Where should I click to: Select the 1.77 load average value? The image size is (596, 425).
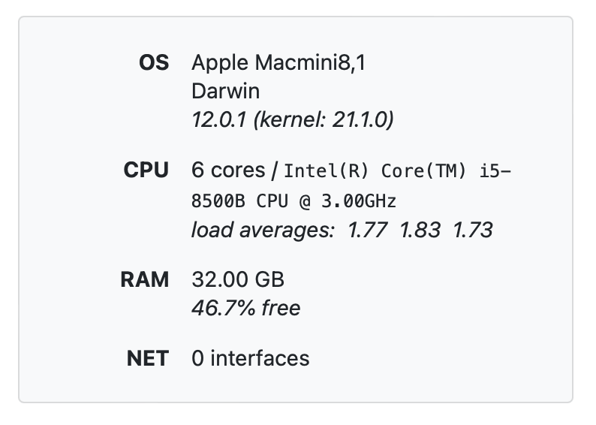[x=368, y=230]
